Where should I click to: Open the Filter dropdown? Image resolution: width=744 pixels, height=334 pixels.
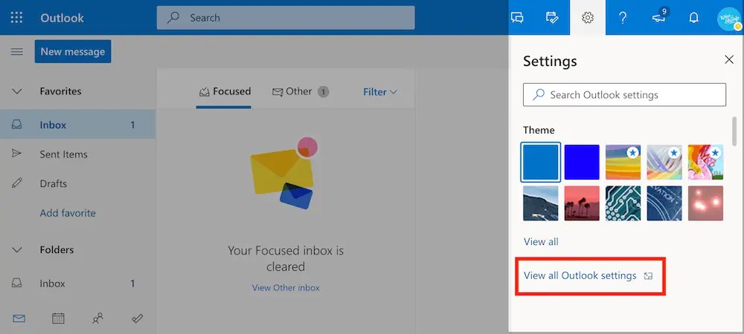[379, 92]
